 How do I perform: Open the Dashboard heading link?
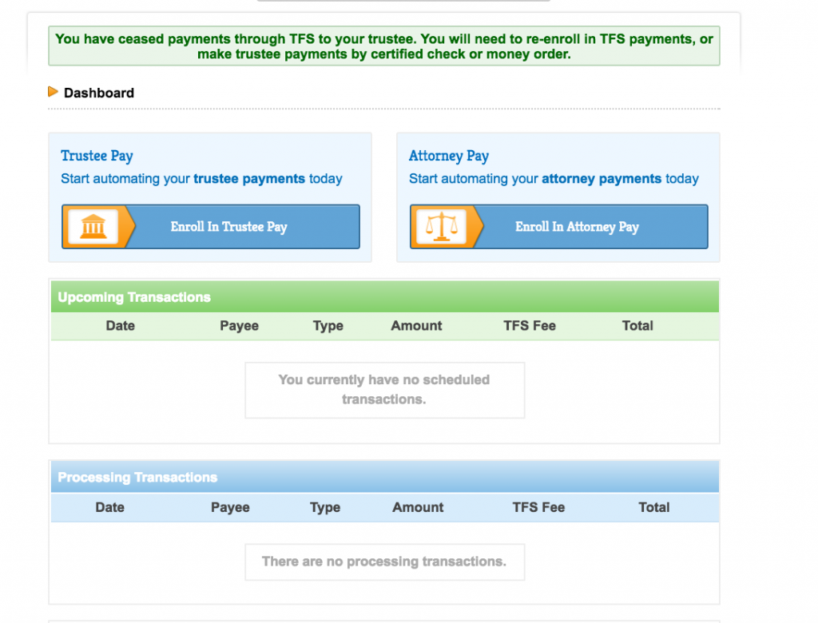pyautogui.click(x=99, y=92)
